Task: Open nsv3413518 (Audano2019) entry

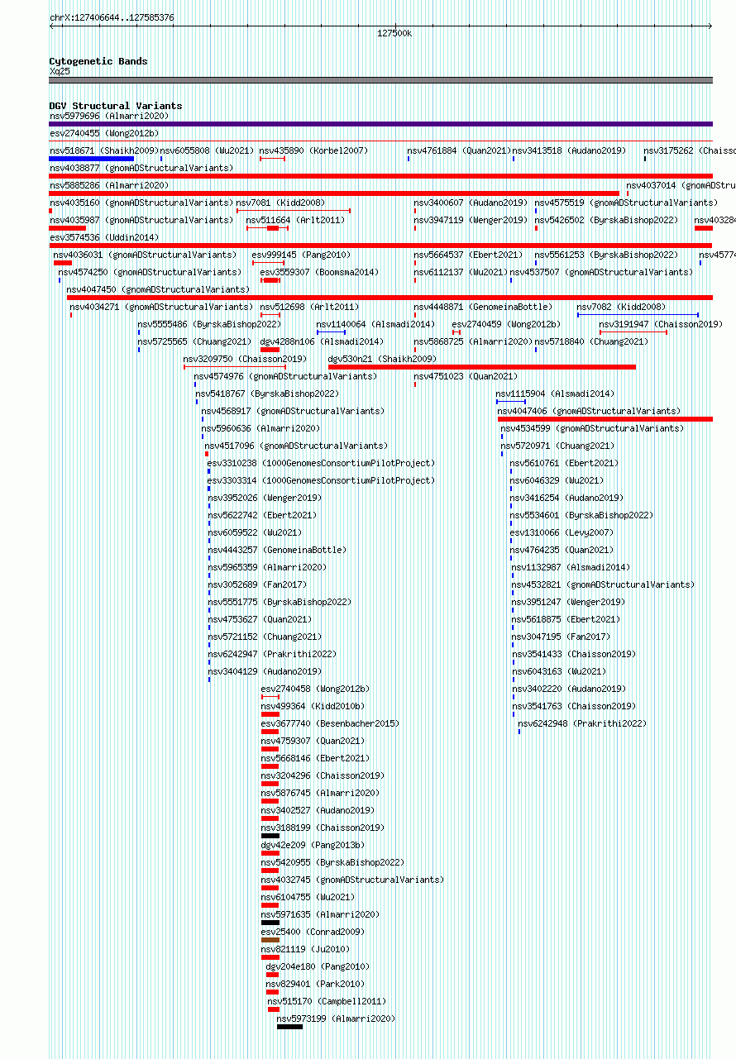Action: [569, 150]
